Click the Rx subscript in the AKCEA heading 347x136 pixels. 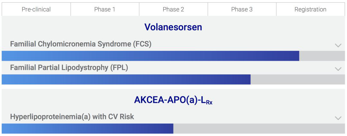click(208, 103)
